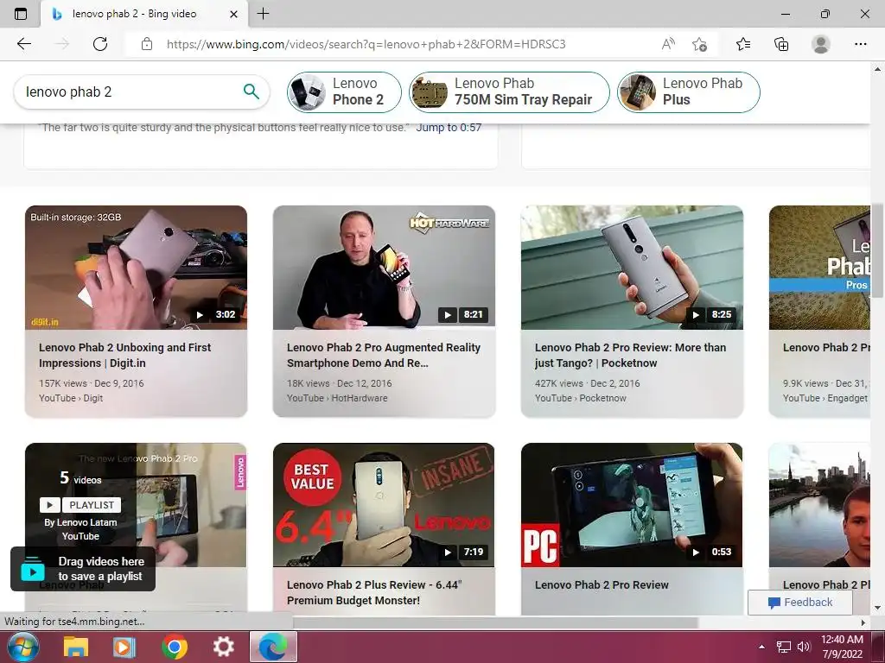Click the site info lock icon
The height and width of the screenshot is (663, 885).
[x=147, y=44]
